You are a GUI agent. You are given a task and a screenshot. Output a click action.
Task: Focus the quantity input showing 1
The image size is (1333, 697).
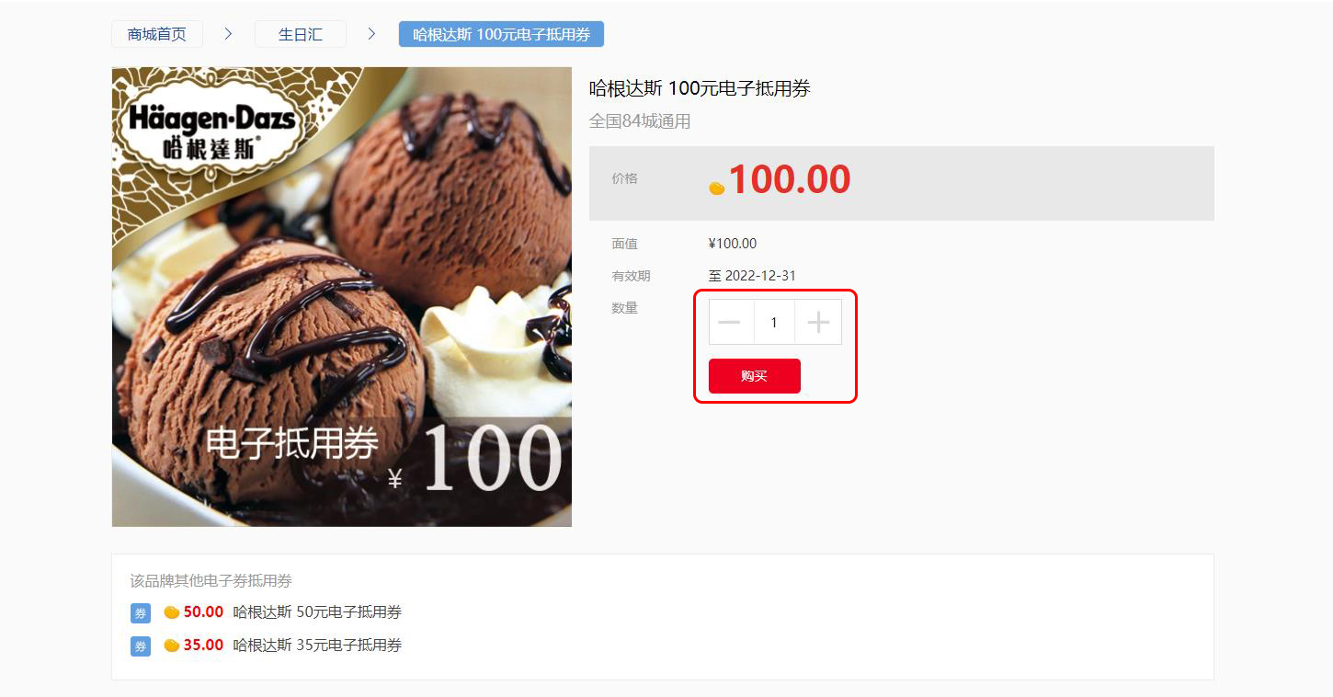(774, 322)
